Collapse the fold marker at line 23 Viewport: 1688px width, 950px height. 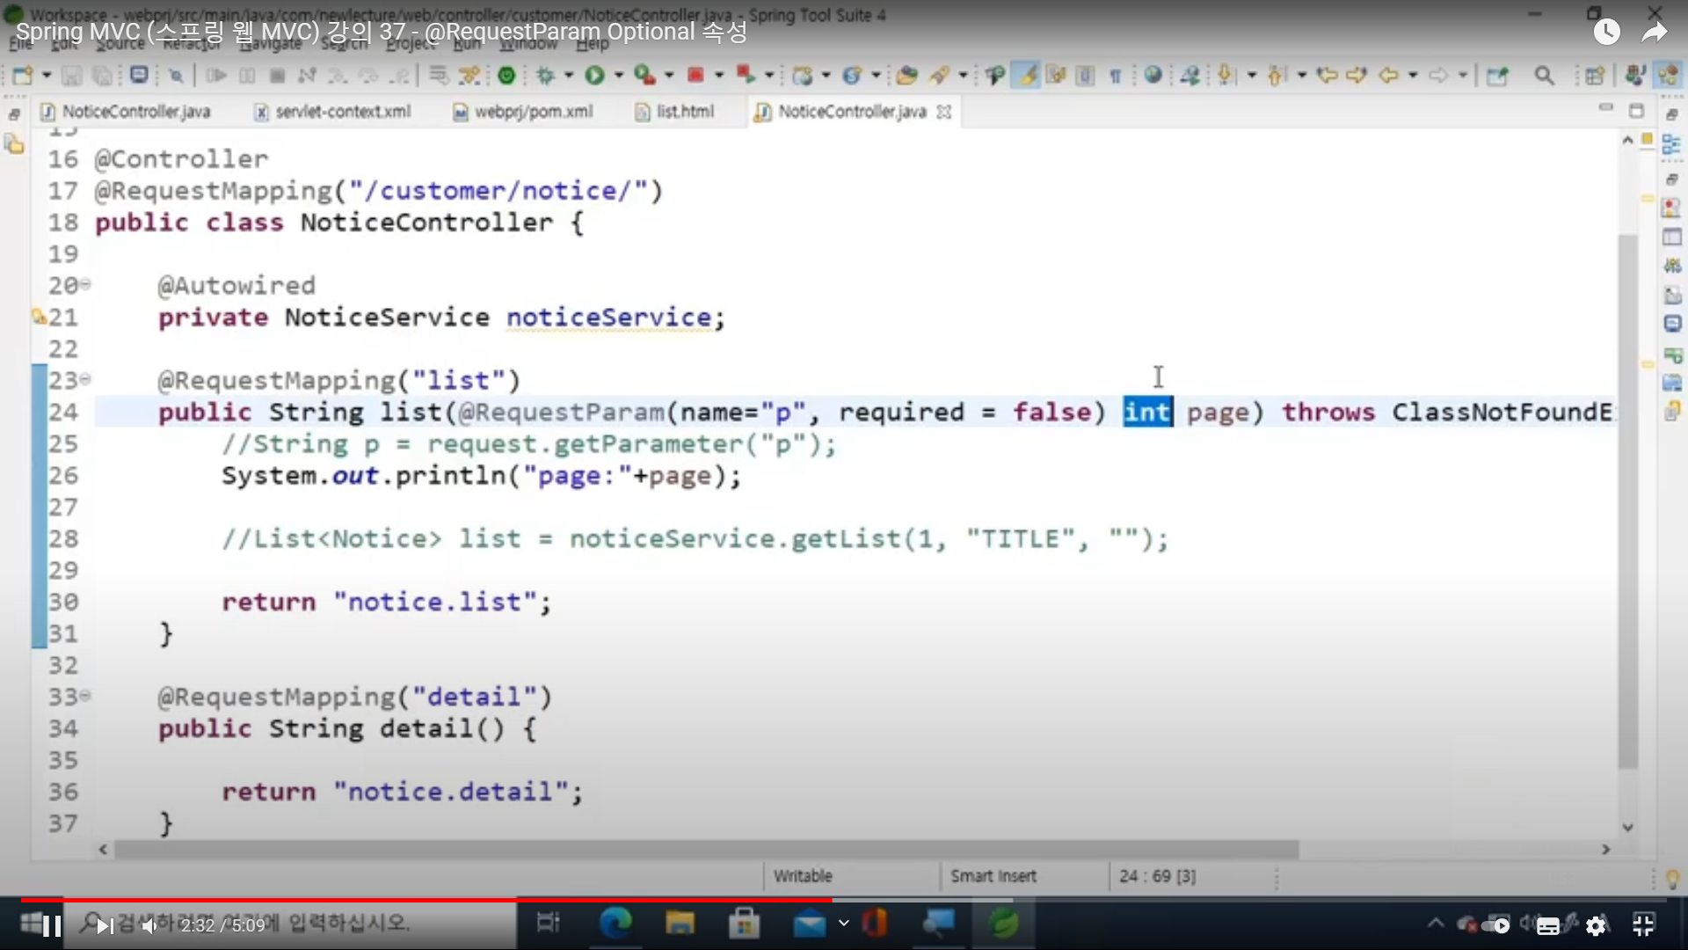tap(85, 379)
